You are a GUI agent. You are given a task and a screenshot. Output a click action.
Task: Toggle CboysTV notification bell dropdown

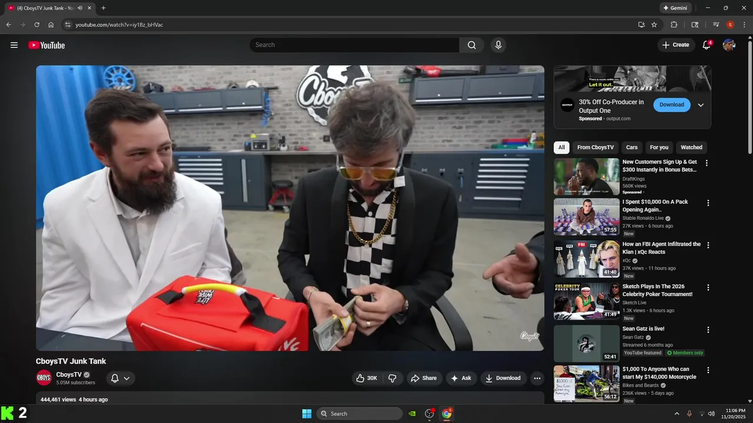121,378
